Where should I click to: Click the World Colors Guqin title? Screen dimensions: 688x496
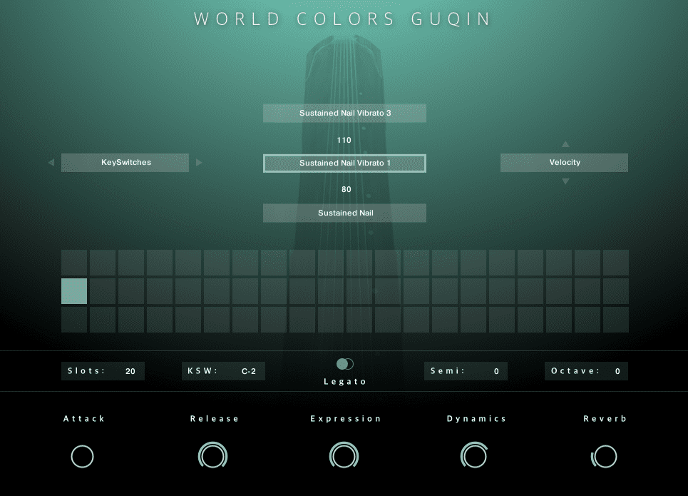(343, 19)
